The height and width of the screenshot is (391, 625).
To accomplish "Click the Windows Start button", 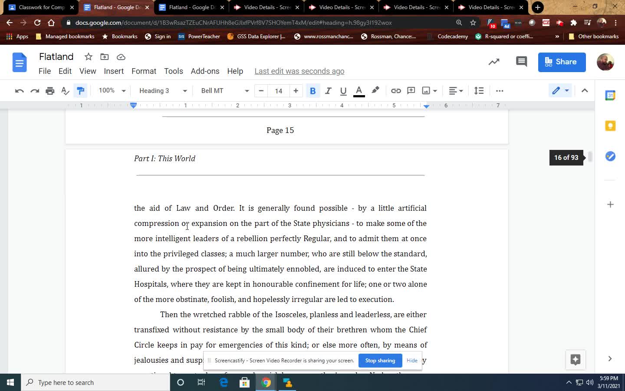I will tap(10, 382).
